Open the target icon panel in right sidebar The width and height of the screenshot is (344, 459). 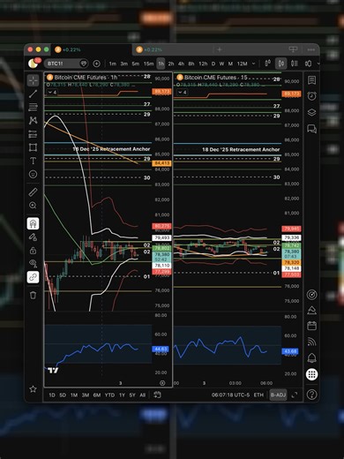pyautogui.click(x=311, y=294)
